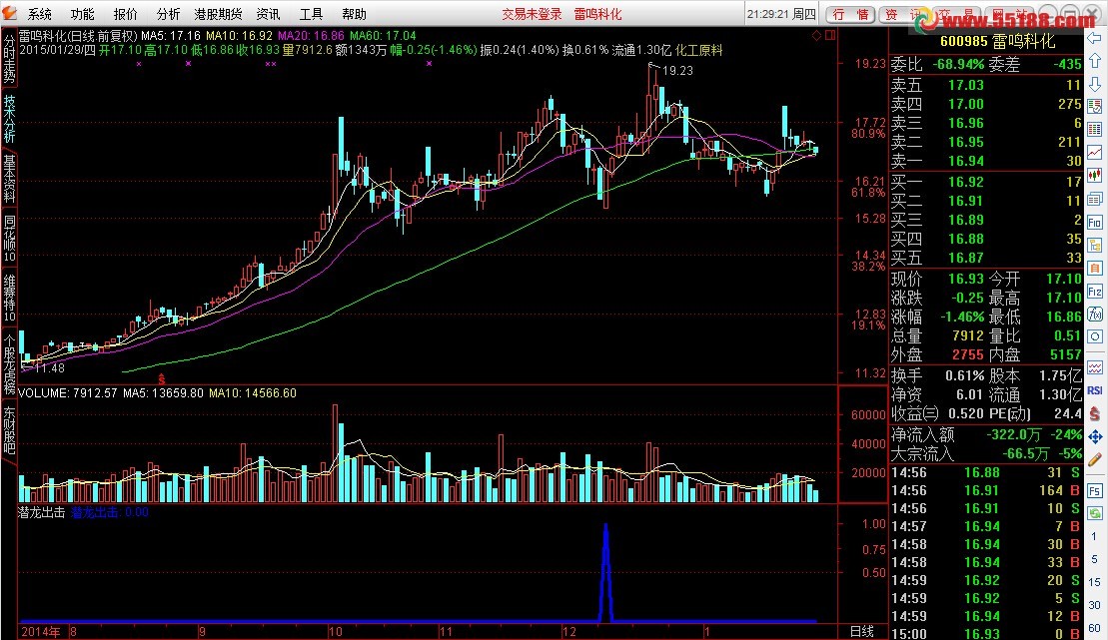Switch to 分时走势 side tab

[x=9, y=59]
